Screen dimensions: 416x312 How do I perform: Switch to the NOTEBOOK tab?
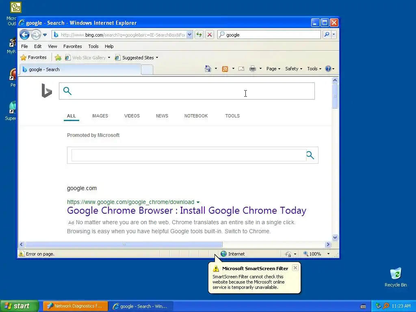coord(196,116)
